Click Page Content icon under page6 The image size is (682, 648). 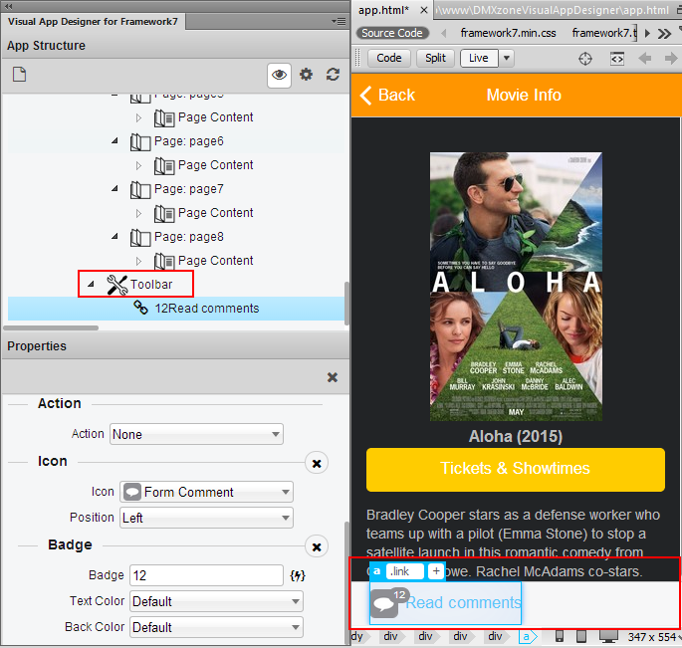tap(164, 165)
